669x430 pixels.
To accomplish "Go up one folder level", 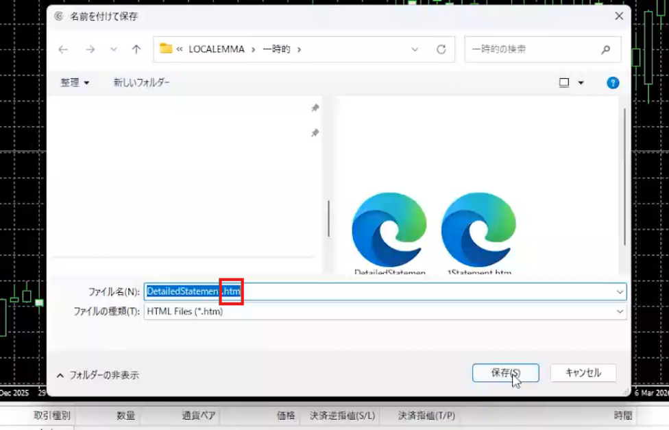I will tap(136, 49).
